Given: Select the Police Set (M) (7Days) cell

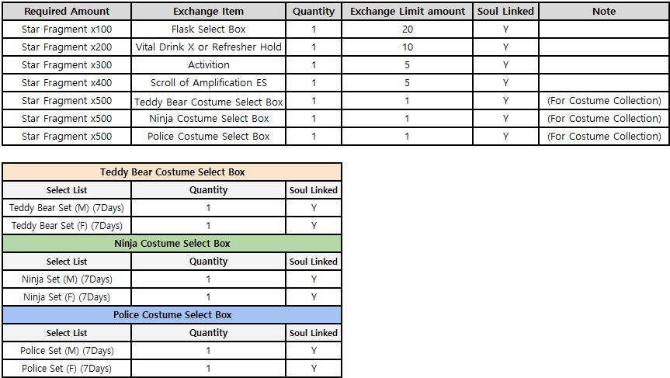Looking at the screenshot, I should pyautogui.click(x=67, y=351).
